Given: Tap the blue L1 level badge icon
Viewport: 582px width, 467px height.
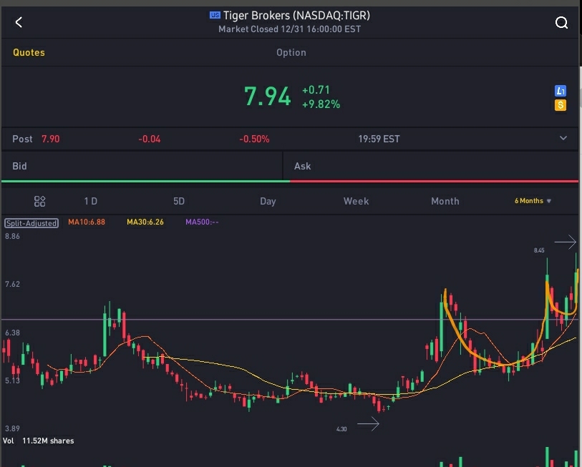Looking at the screenshot, I should click(560, 91).
